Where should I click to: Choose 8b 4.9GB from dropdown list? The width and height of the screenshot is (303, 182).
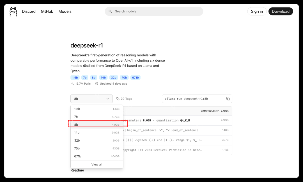(97, 125)
